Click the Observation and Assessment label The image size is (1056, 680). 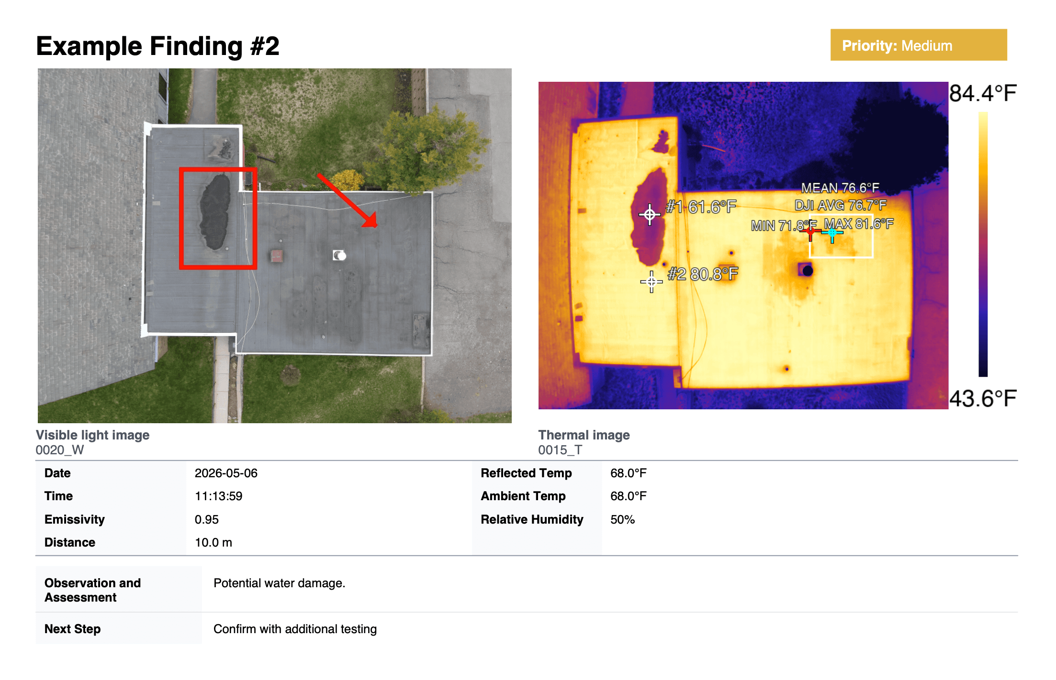(92, 590)
